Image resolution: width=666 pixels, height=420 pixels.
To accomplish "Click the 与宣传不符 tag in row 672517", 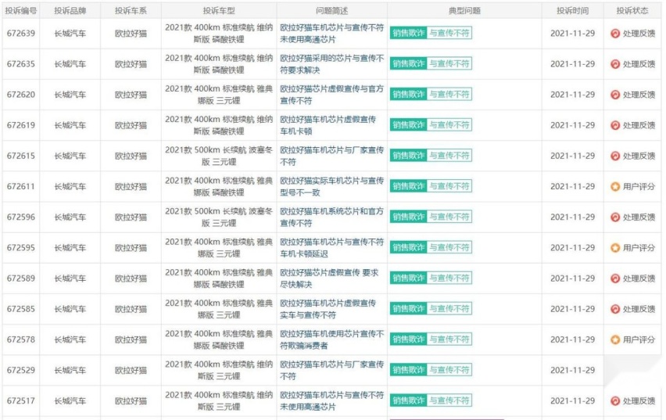I will [449, 400].
